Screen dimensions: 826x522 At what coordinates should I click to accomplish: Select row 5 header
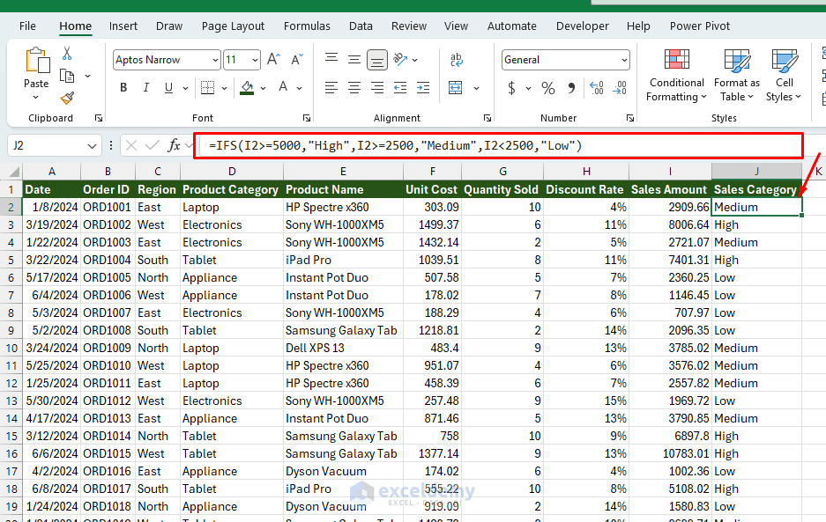[x=11, y=260]
